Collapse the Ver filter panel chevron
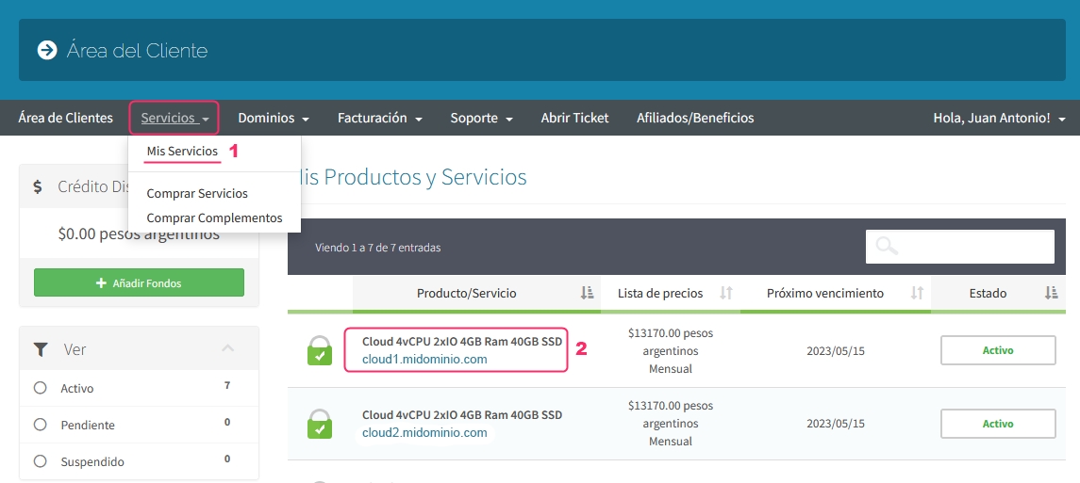The image size is (1080, 483). coord(228,349)
